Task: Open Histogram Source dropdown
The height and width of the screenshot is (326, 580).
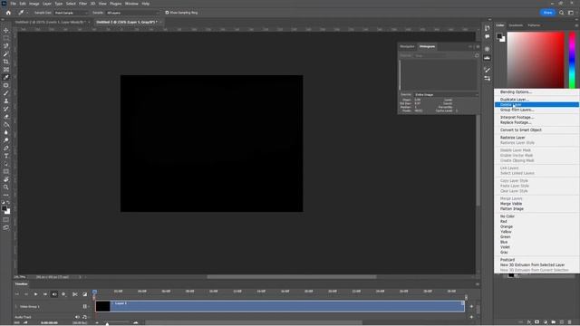Action: pyautogui.click(x=446, y=94)
